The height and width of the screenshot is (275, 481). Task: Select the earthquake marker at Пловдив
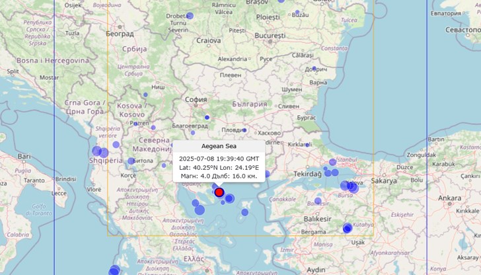[244, 130]
